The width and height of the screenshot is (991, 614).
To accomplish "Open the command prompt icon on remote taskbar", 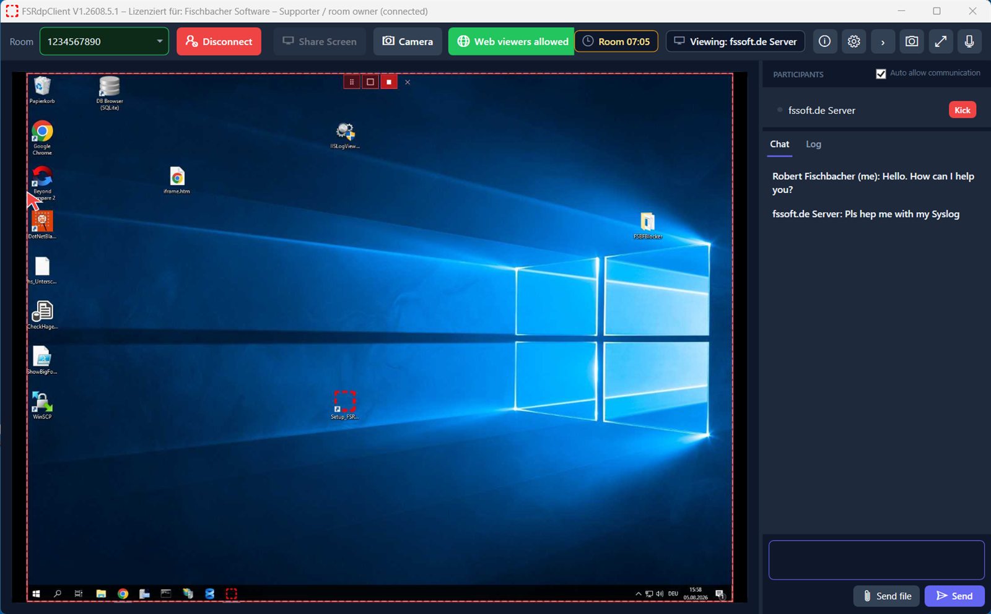I will click(x=166, y=594).
